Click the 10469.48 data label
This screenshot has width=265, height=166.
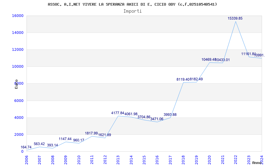tap(209, 59)
